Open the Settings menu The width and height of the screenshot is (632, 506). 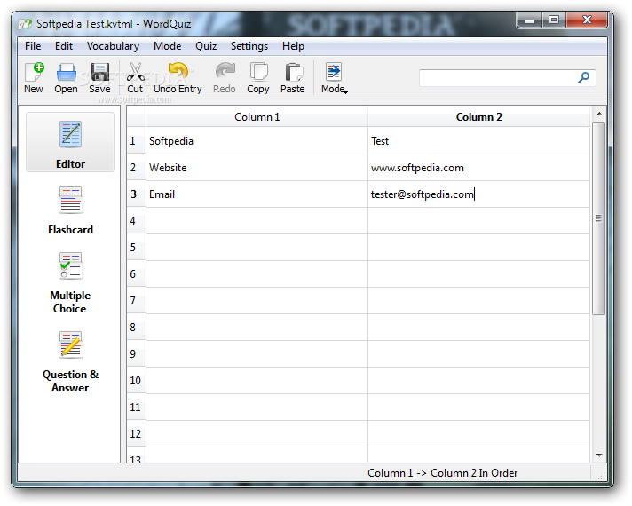(x=249, y=46)
